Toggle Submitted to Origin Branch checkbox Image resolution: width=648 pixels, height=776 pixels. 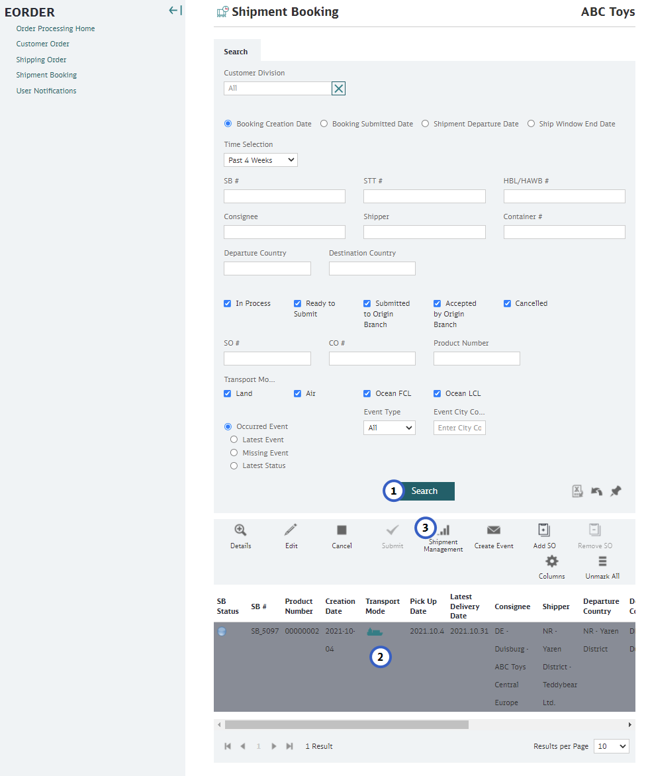tap(367, 303)
